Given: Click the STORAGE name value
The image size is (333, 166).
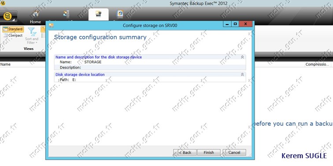Looking at the screenshot, I should pos(93,62).
